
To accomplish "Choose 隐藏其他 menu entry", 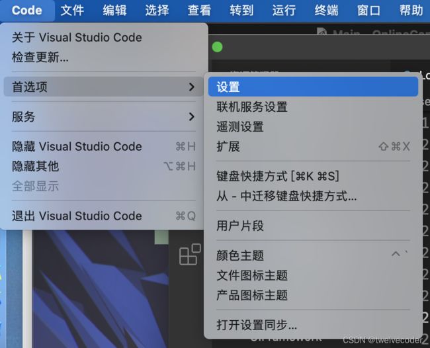I will (104, 166).
